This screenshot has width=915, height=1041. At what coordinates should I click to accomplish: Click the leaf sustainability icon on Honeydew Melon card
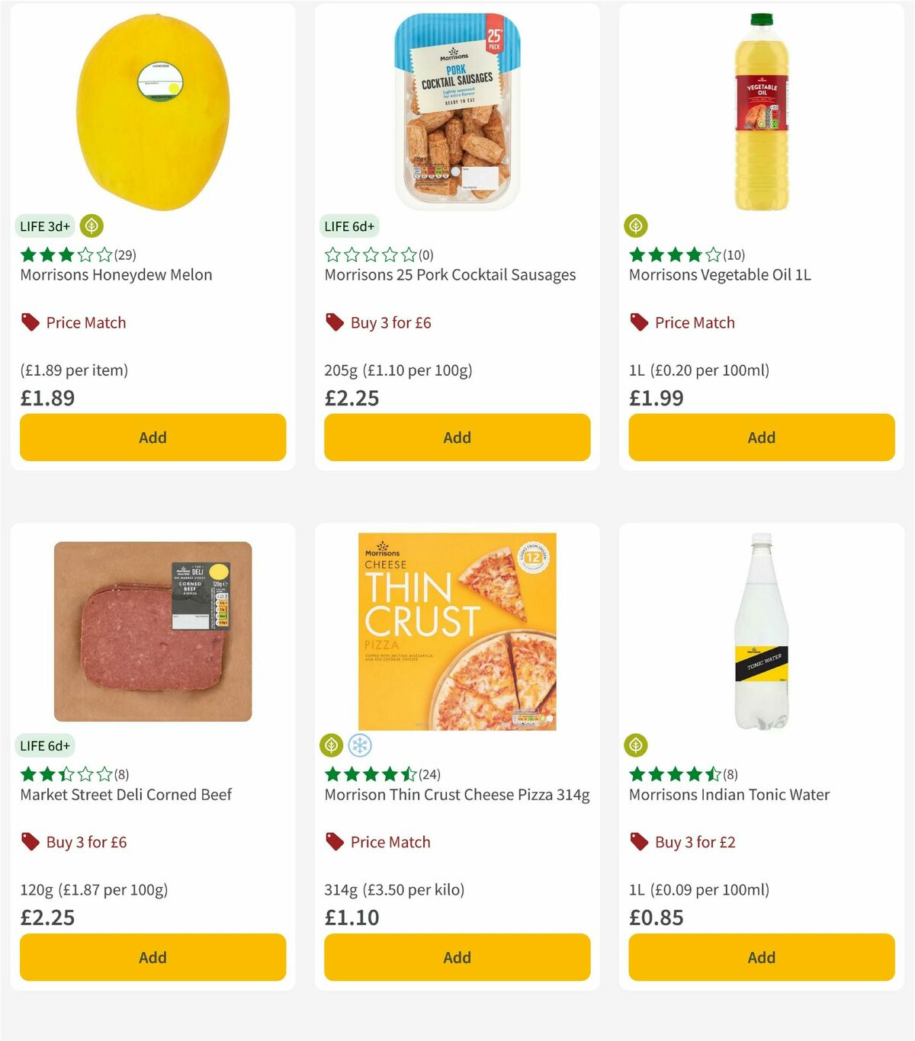91,226
